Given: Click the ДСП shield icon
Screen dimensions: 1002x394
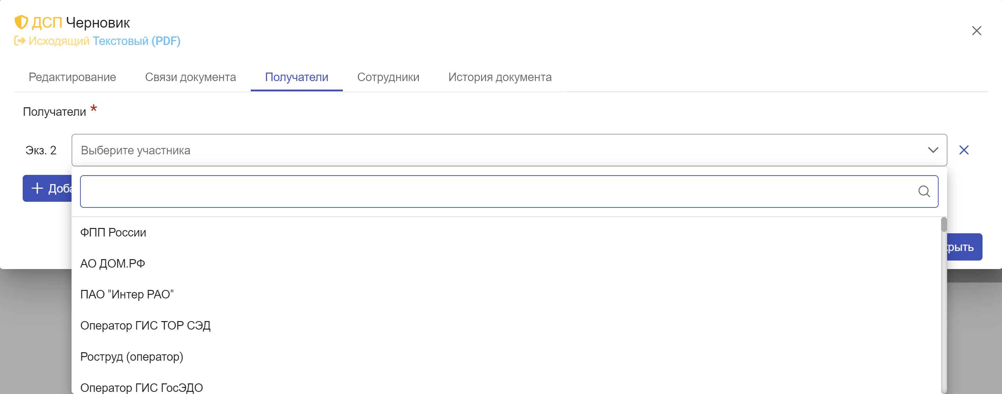Looking at the screenshot, I should (21, 23).
